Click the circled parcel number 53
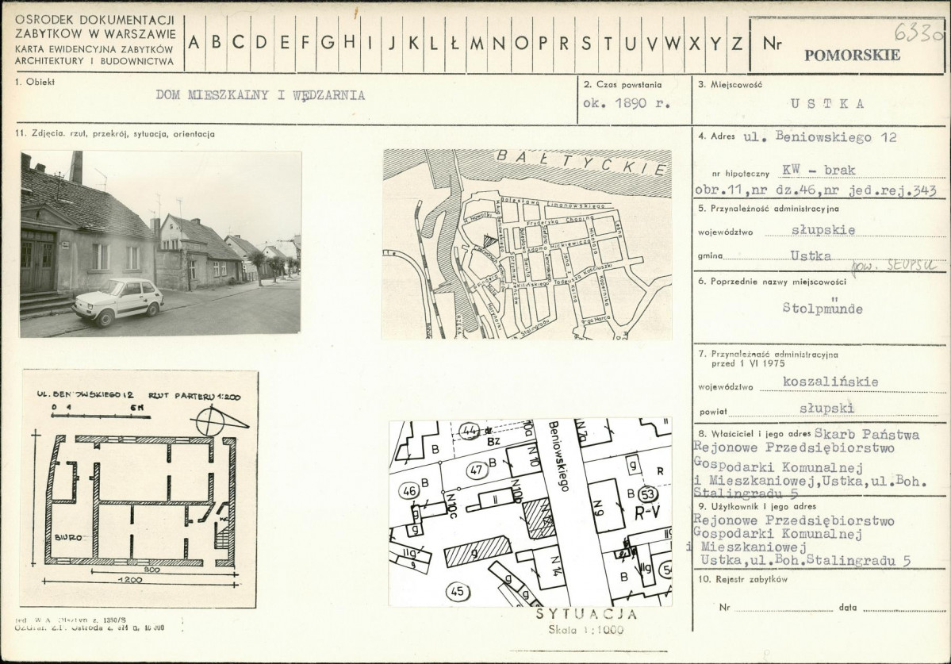 [x=648, y=494]
